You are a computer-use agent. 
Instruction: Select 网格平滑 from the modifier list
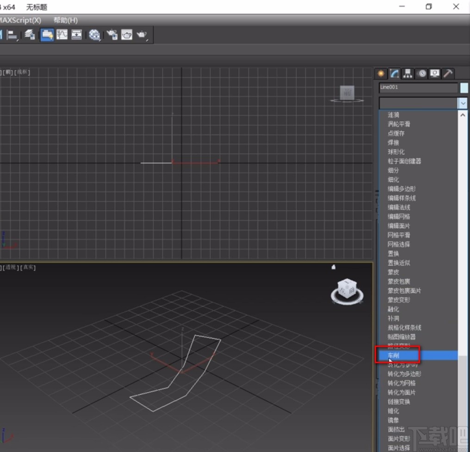pos(398,235)
